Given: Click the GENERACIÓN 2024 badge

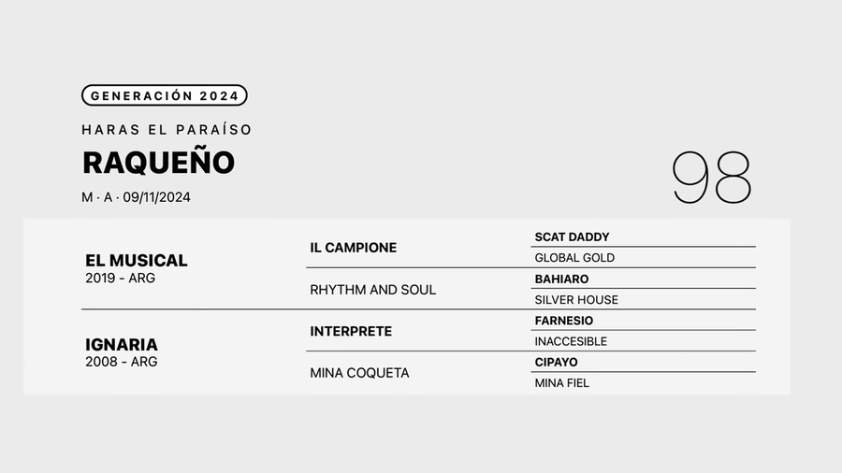Looking at the screenshot, I should point(165,95).
